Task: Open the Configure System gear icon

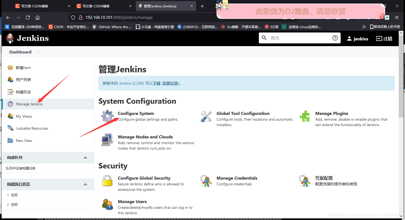Action: coord(107,116)
